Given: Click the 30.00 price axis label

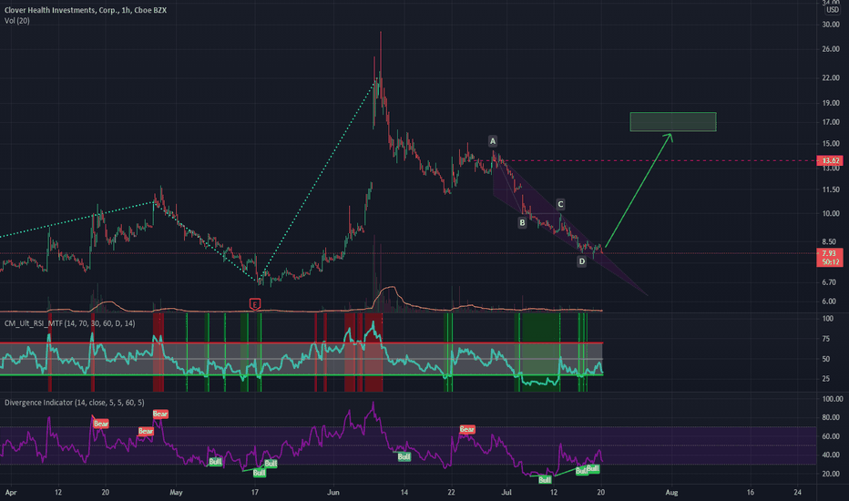Looking at the screenshot, I should [x=831, y=25].
